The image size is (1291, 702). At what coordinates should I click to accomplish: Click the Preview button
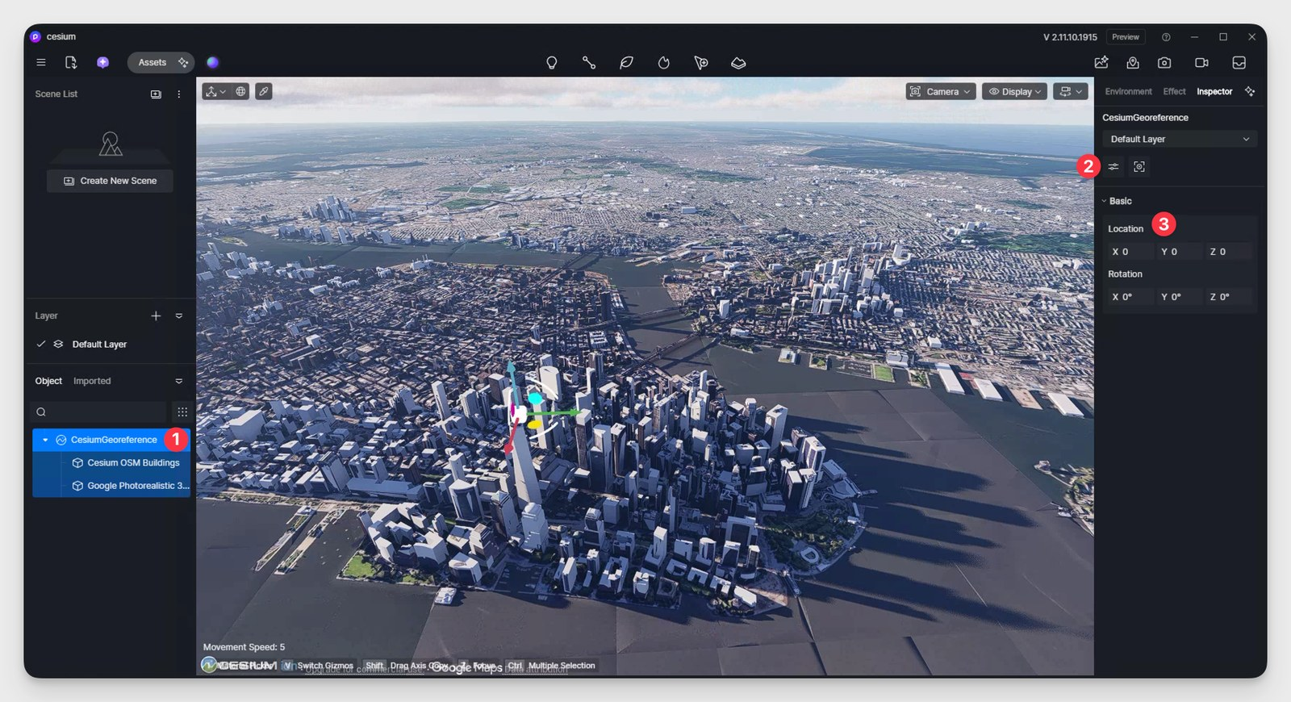click(x=1126, y=37)
